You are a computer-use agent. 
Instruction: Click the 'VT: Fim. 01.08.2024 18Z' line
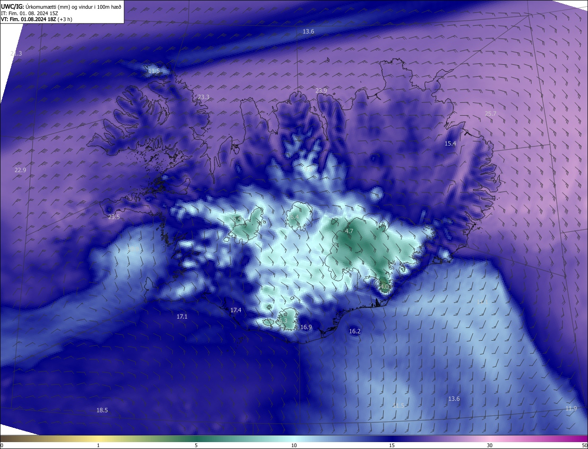point(28,19)
